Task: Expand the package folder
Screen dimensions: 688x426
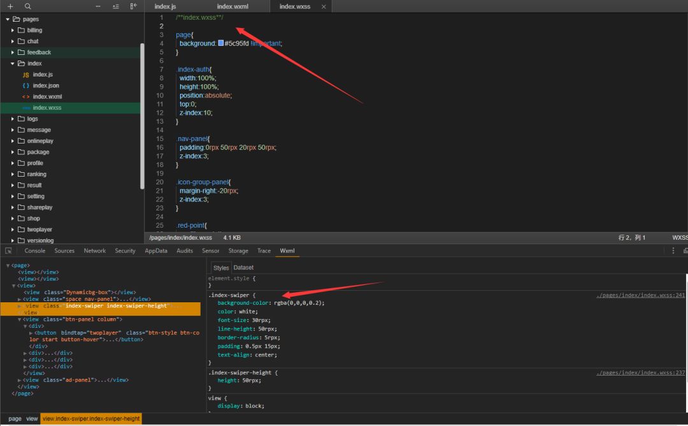Action: point(12,152)
